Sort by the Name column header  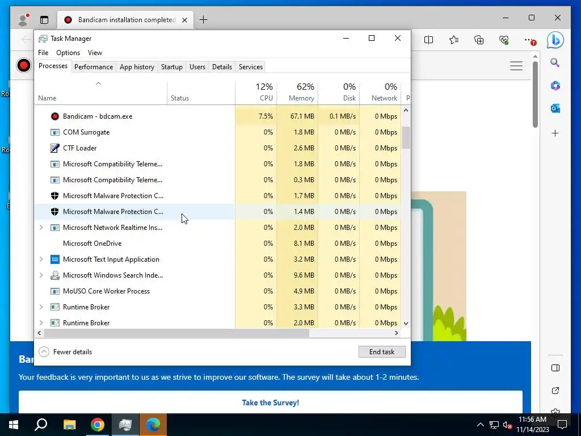[x=101, y=92]
